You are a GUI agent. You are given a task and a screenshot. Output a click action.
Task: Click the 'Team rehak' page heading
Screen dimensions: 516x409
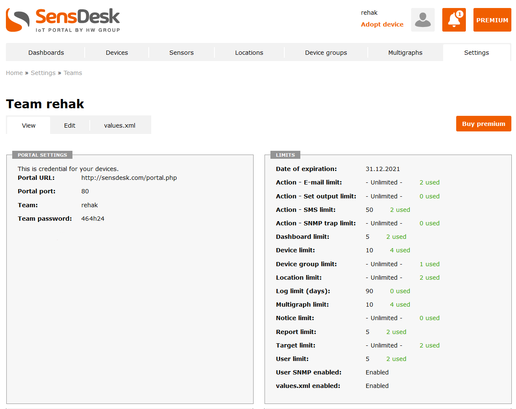[45, 104]
